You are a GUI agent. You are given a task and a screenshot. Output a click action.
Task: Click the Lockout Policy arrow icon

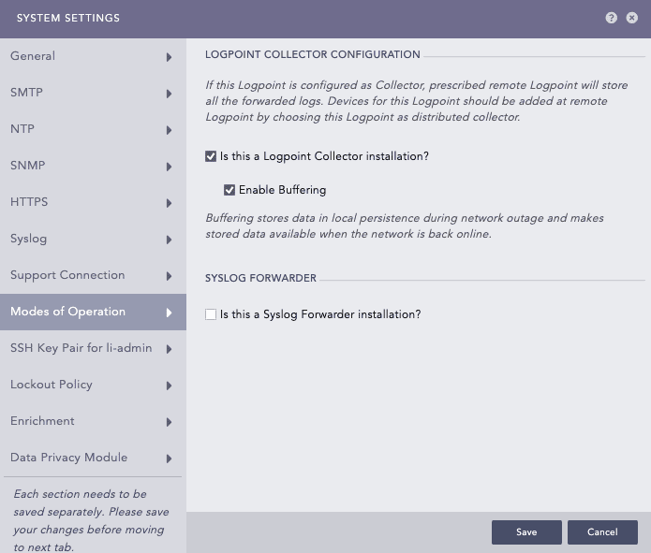170,386
